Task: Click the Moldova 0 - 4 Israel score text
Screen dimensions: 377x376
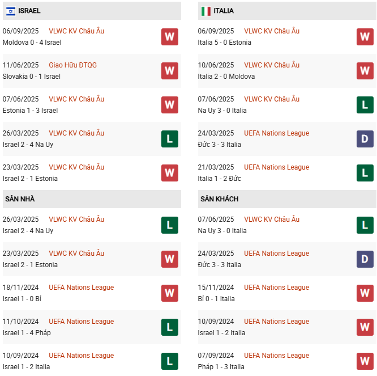Action: point(32,43)
